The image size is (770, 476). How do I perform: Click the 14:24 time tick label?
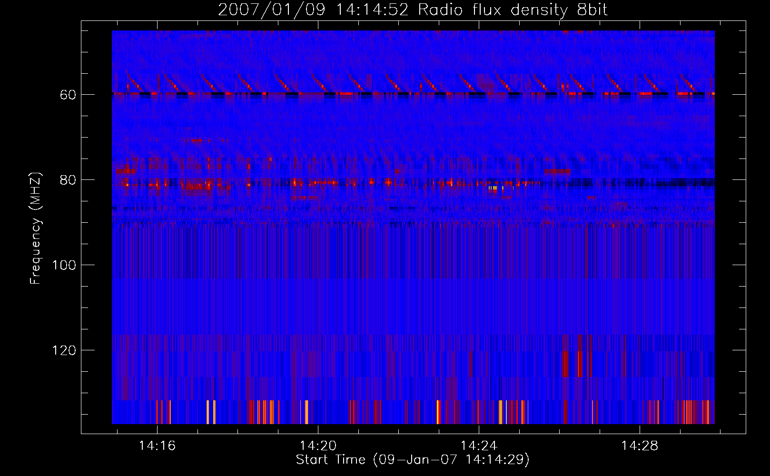click(479, 446)
